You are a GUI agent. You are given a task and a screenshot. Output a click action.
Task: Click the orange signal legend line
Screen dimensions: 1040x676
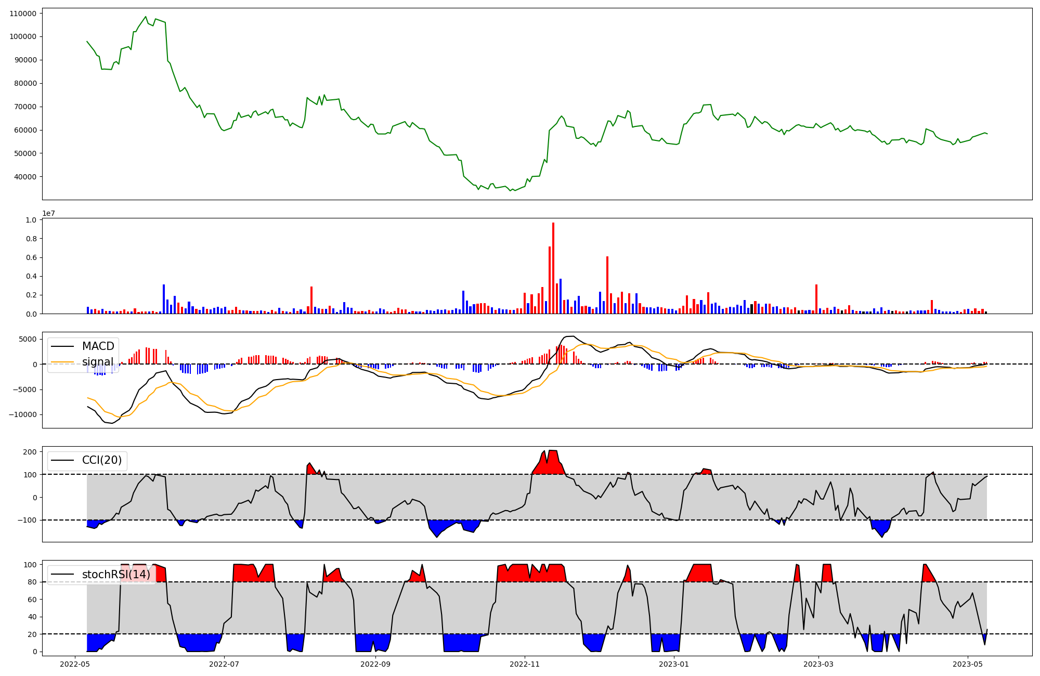[62, 362]
